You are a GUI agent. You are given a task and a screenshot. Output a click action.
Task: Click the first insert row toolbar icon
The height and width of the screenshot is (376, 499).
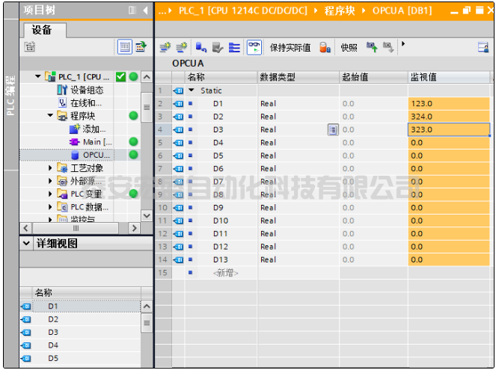pos(165,47)
